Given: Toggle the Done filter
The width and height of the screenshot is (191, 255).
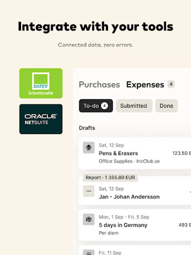Looking at the screenshot, I should click(166, 106).
